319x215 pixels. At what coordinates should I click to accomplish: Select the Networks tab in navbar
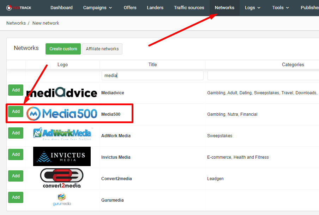[x=224, y=8]
